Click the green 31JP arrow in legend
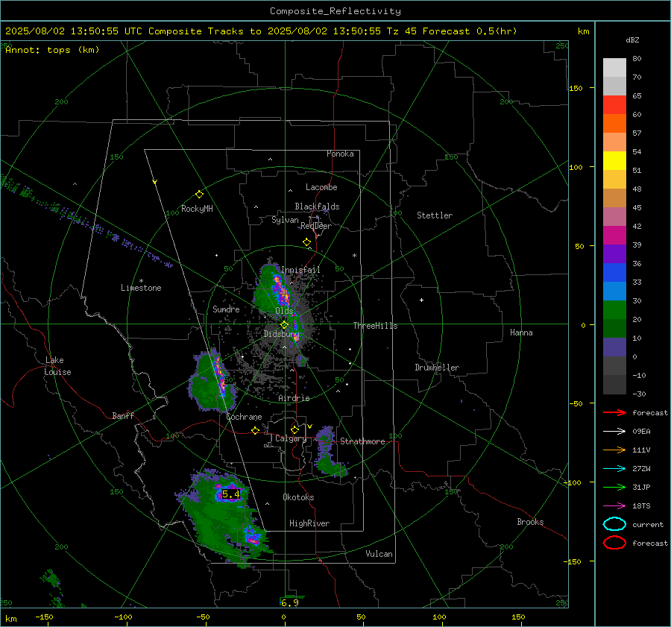Screen dimensions: 671x627 (614, 487)
